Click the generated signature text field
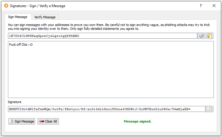Screen dimensions: 222x137 pos(106,109)
